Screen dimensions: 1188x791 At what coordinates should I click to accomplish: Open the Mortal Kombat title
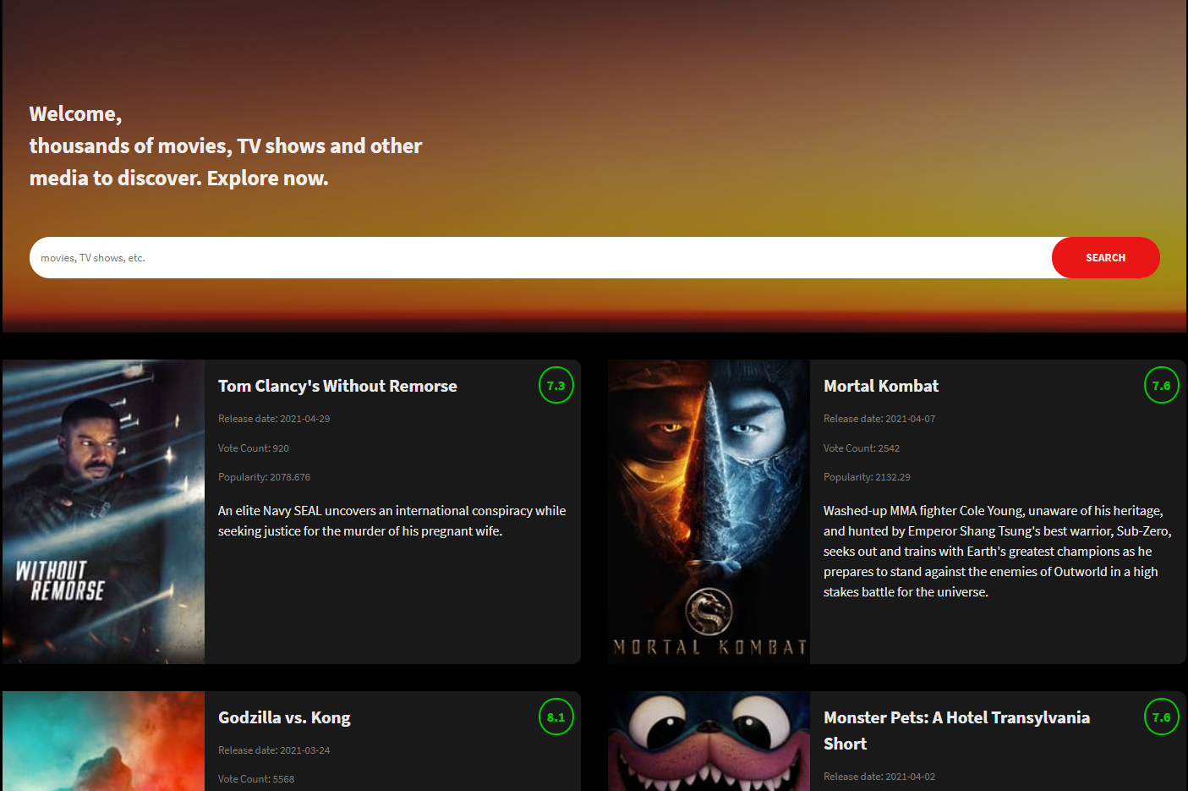(881, 386)
